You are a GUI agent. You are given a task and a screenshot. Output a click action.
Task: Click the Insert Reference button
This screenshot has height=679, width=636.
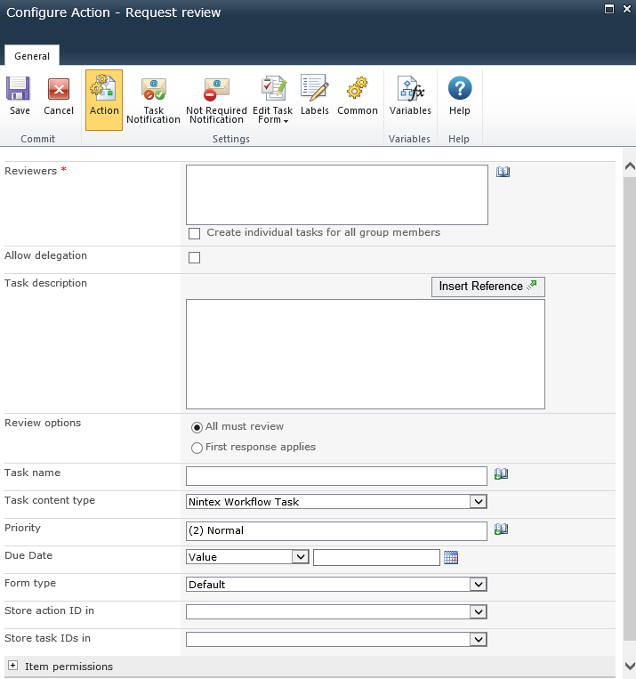(488, 287)
